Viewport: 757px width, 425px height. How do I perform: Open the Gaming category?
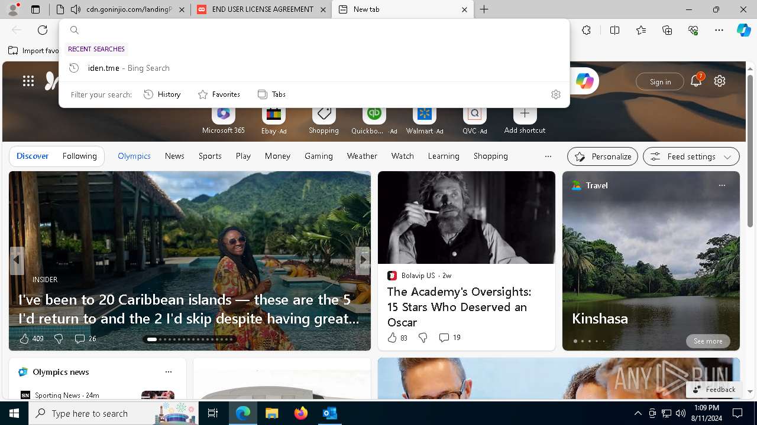click(x=319, y=156)
